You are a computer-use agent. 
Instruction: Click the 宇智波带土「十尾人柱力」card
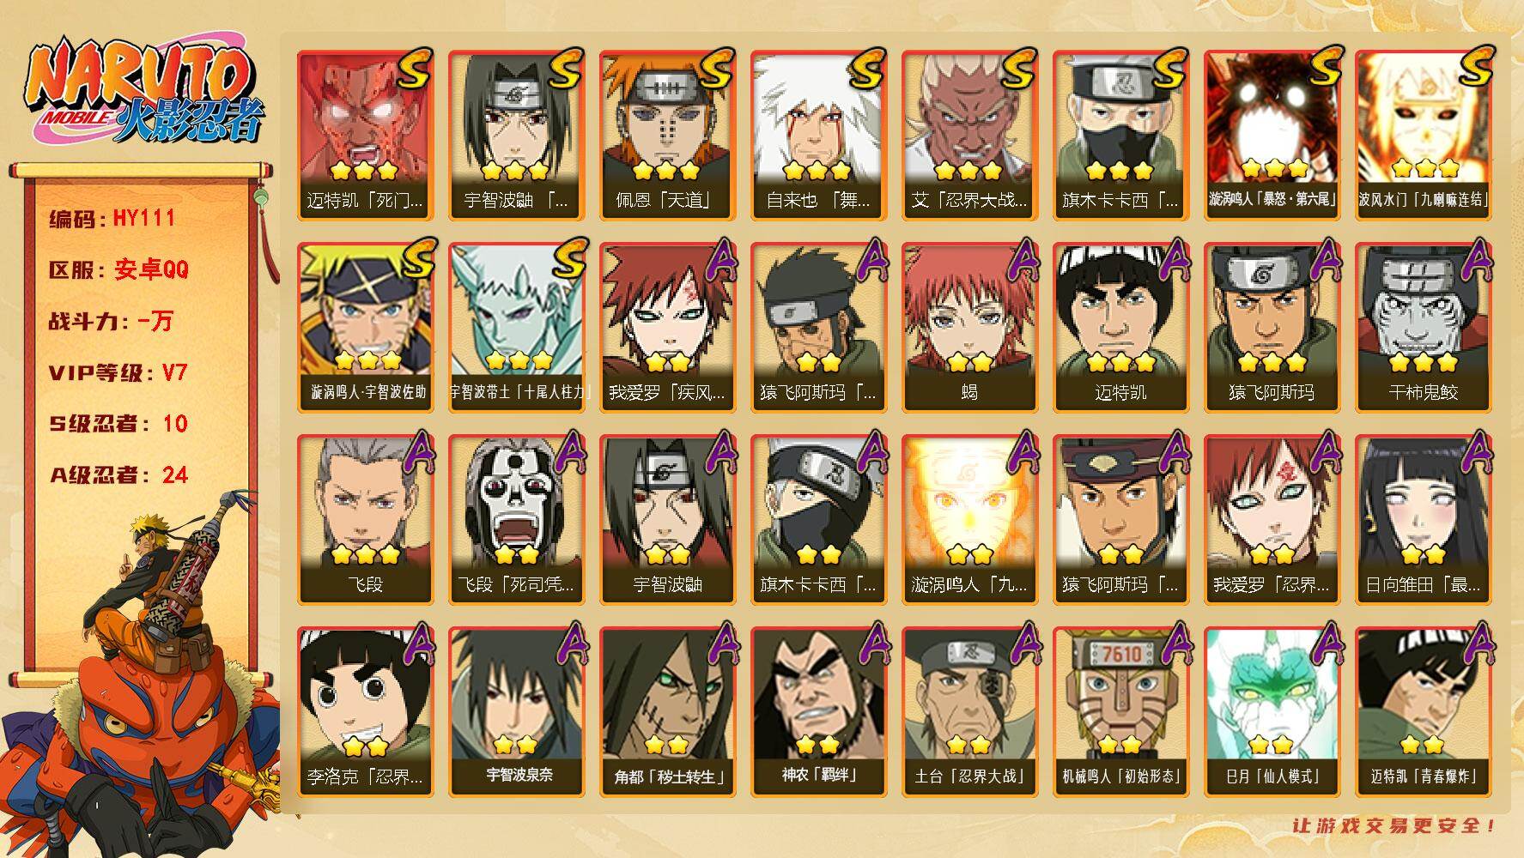[516, 327]
